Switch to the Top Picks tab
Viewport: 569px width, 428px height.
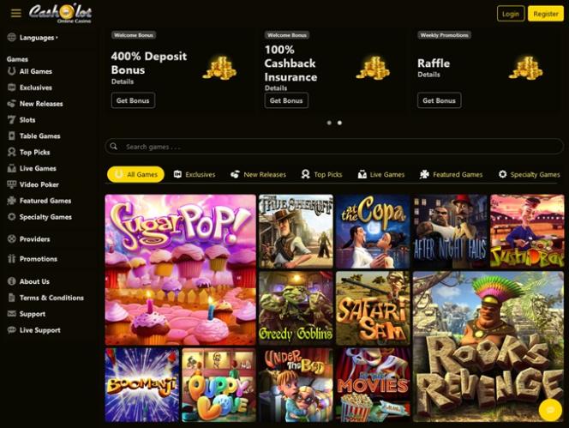[322, 174]
